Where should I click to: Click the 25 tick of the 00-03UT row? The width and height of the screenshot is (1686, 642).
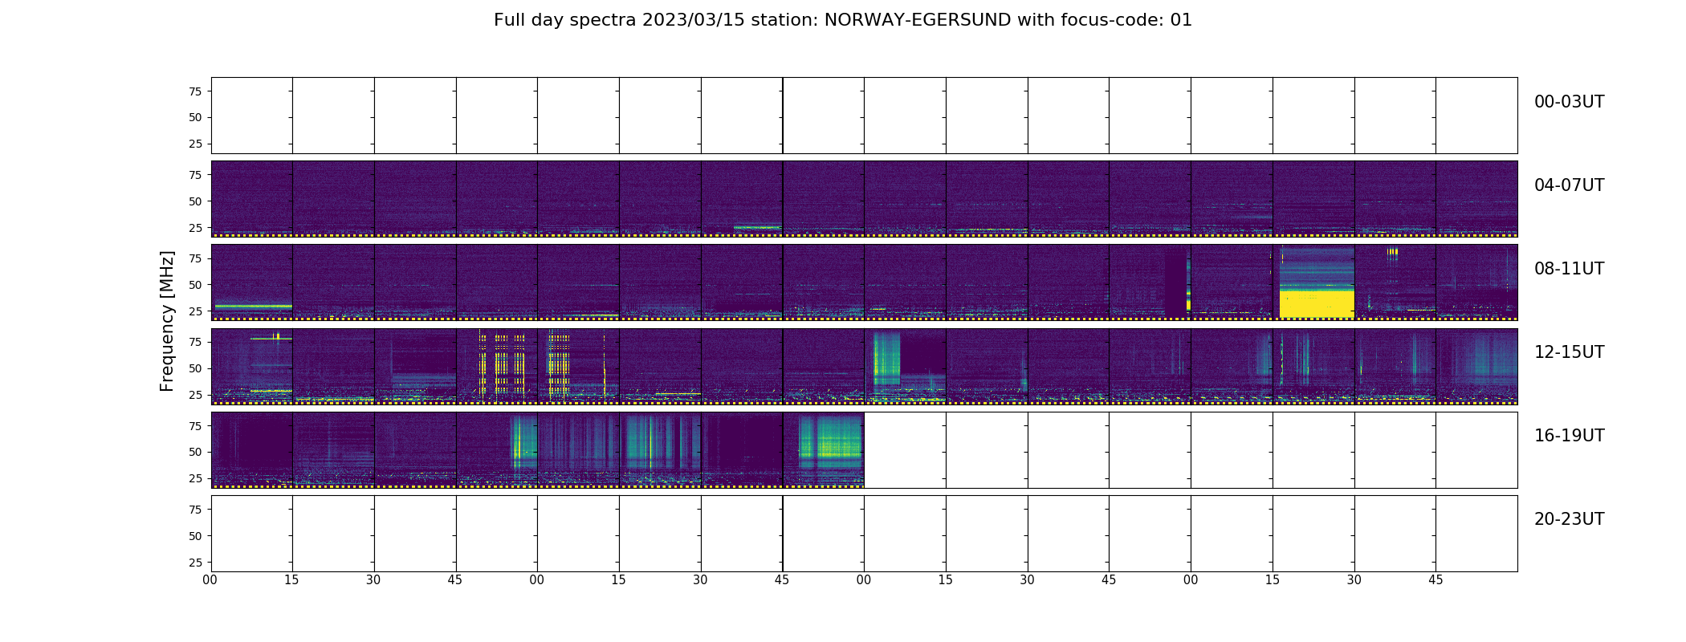[x=195, y=144]
